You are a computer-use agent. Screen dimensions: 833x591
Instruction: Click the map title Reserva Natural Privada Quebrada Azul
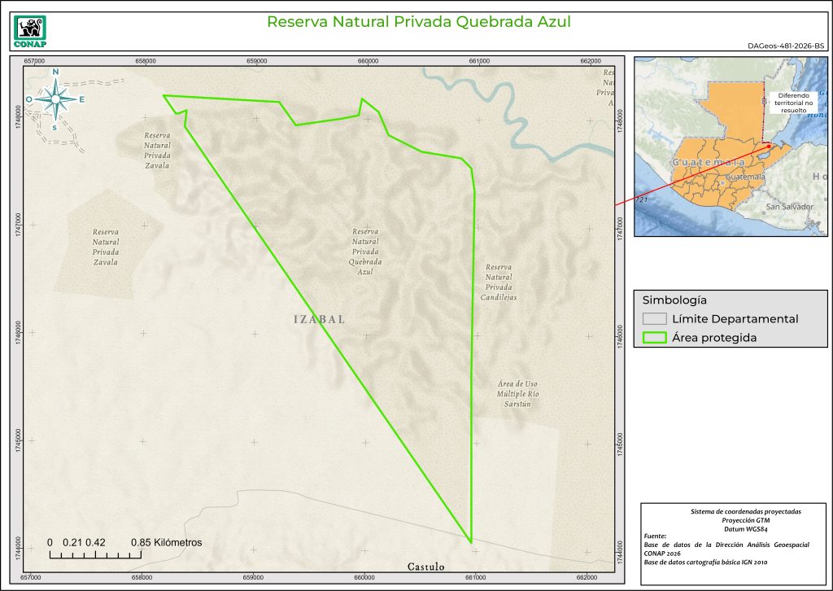419,22
